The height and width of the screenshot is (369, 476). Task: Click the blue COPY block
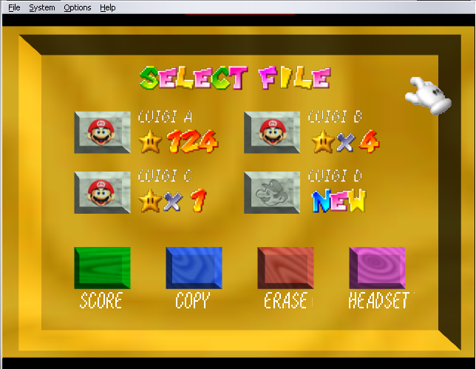(194, 268)
